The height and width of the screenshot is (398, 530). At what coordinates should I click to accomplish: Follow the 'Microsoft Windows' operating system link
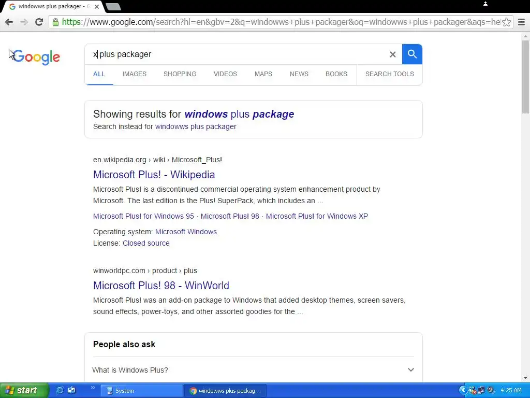[186, 232]
